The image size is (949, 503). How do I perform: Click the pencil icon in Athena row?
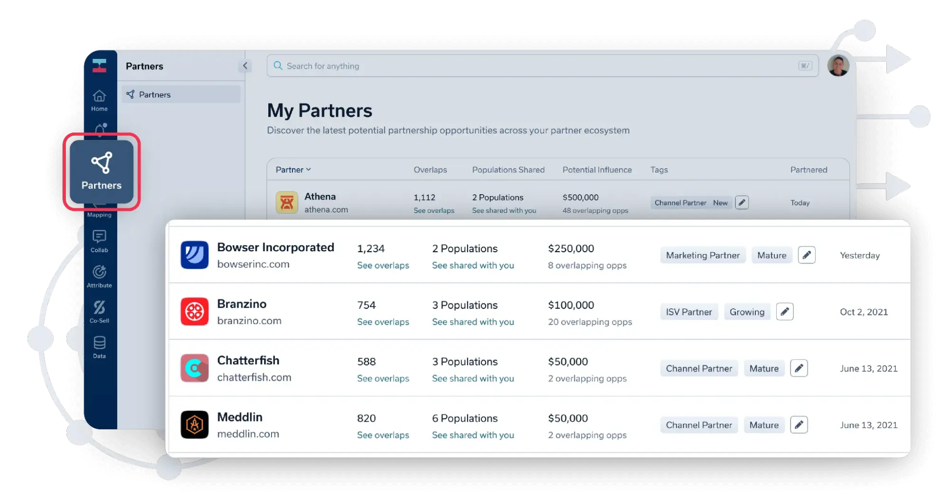click(742, 203)
